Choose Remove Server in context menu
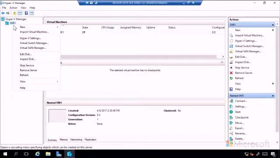Image resolution: width=280 pixels, height=158 pixels. 37,70
